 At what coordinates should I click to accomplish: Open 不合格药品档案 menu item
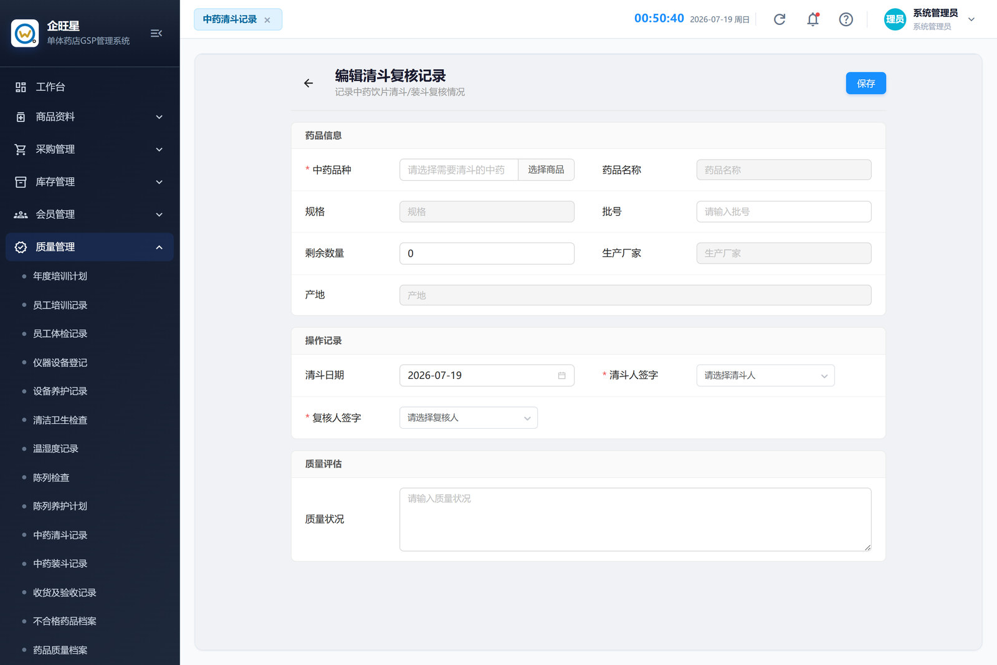[64, 621]
